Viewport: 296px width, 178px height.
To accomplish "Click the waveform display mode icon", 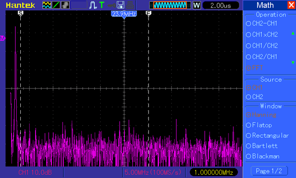I will 47,5.
